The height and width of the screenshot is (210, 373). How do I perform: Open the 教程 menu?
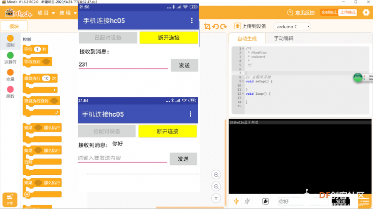tap(68, 13)
